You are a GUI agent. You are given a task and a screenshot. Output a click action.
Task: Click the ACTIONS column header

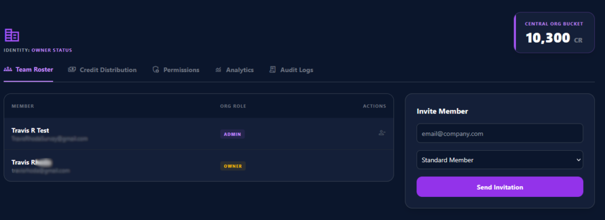pyautogui.click(x=374, y=106)
